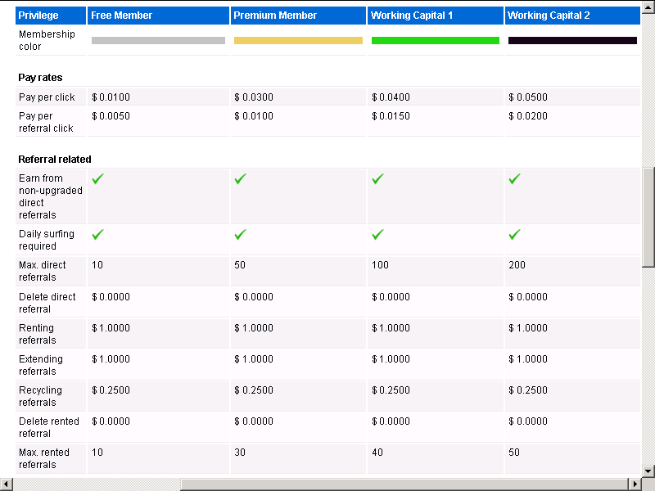Viewport: 655px width, 491px height.
Task: Click Free Member pay per referral click value $0.0050
Action: coord(111,116)
